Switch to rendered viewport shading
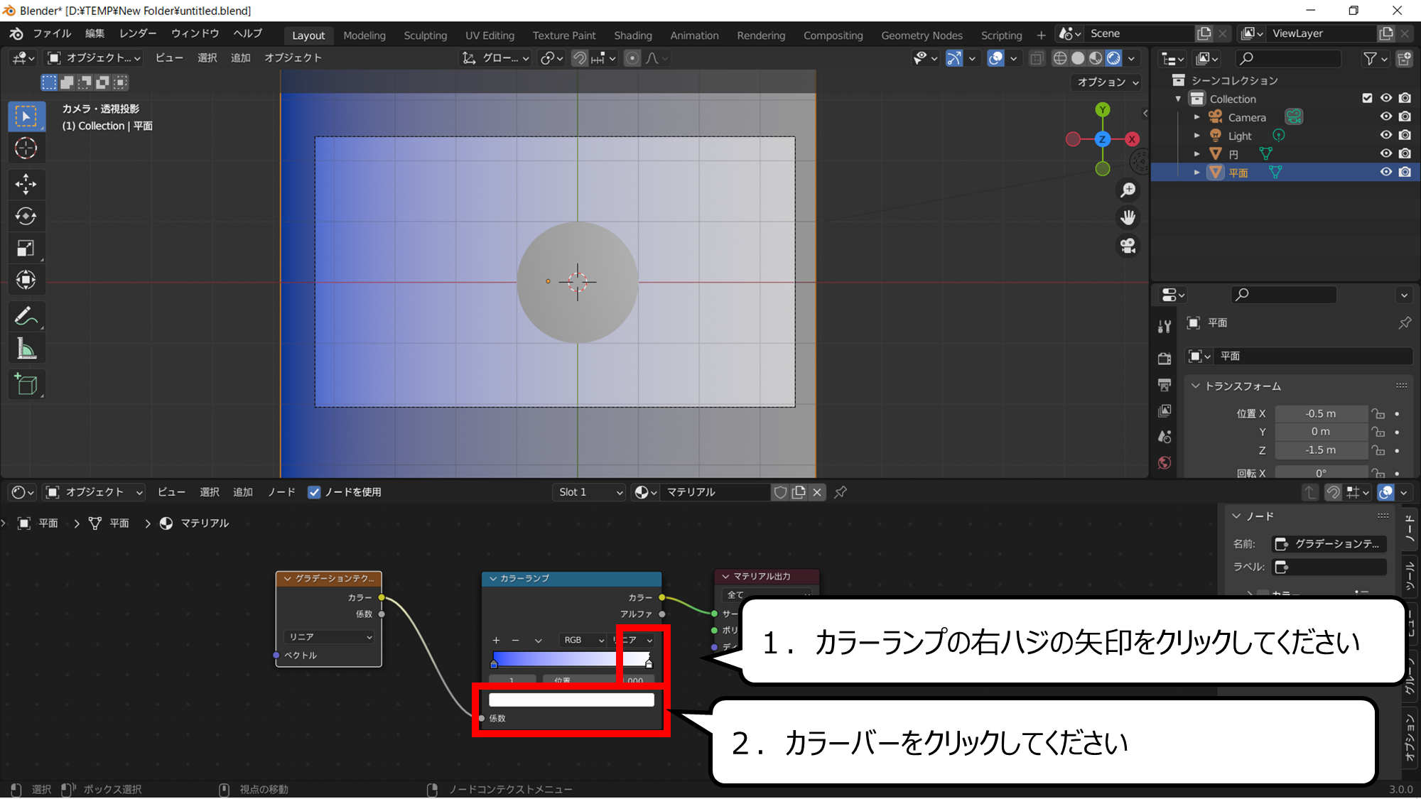The height and width of the screenshot is (799, 1421). tap(1113, 58)
